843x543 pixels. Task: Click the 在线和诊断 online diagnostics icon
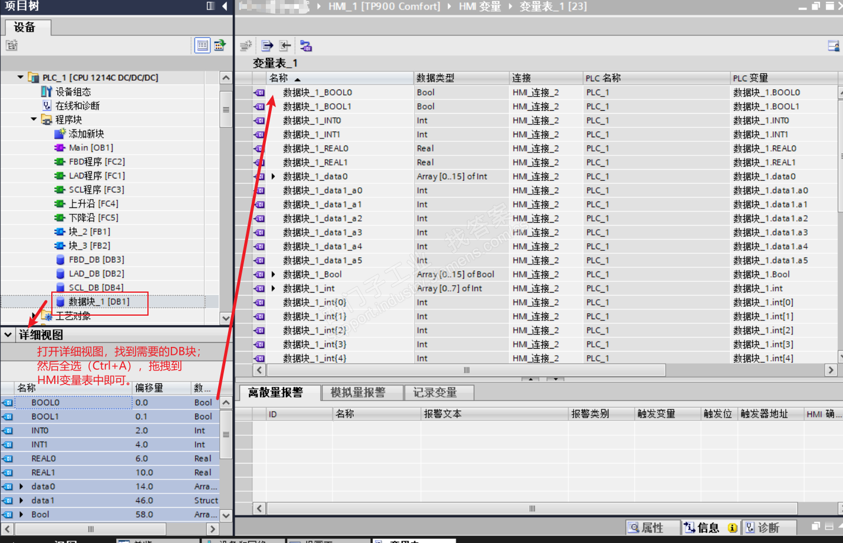pyautogui.click(x=47, y=105)
